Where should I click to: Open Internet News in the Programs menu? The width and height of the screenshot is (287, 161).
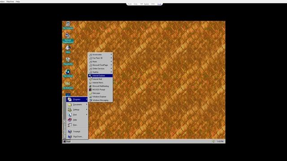(100, 82)
